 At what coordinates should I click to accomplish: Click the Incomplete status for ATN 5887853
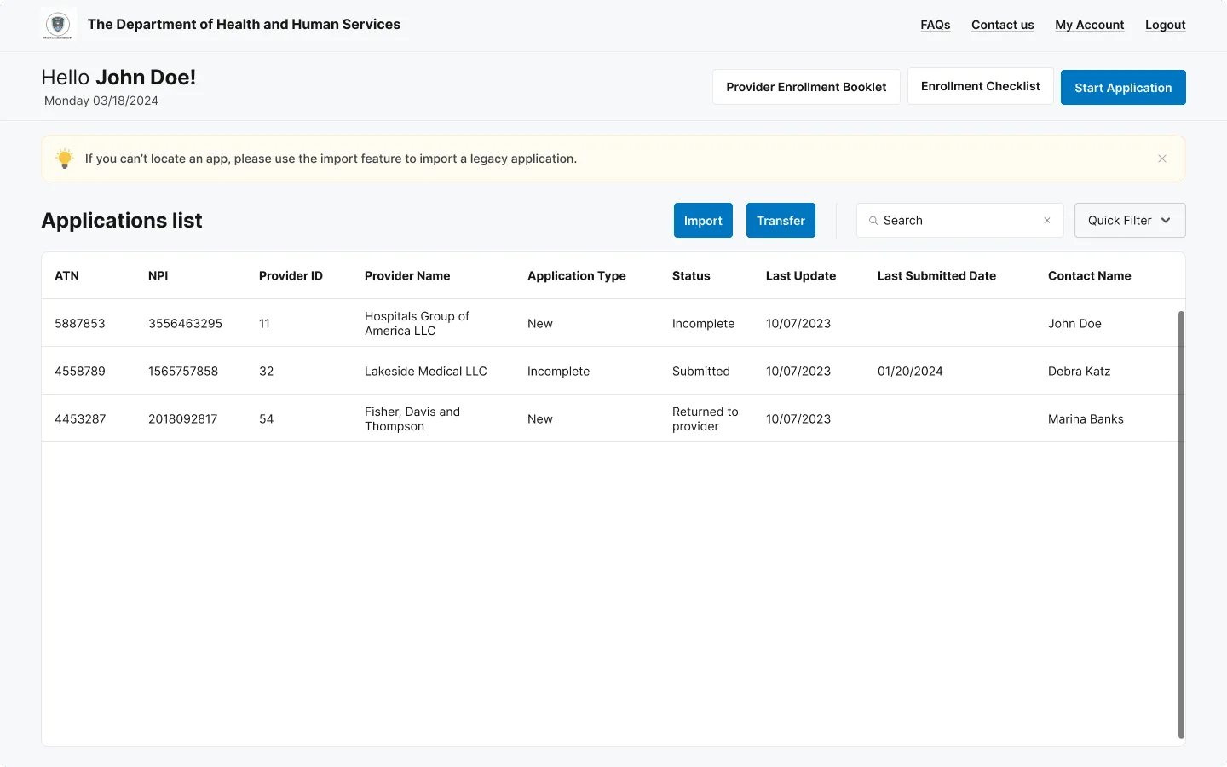point(703,324)
